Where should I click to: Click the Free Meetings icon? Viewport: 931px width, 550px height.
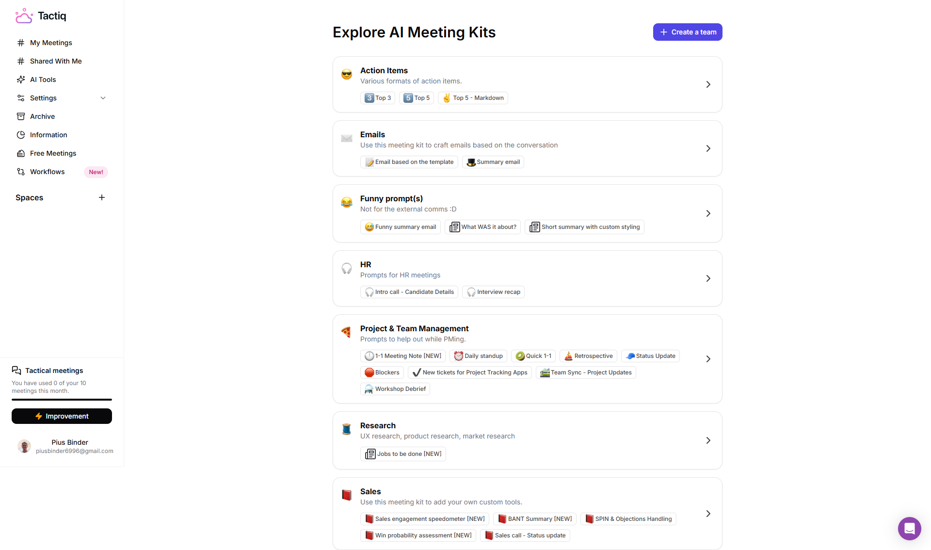tap(21, 153)
